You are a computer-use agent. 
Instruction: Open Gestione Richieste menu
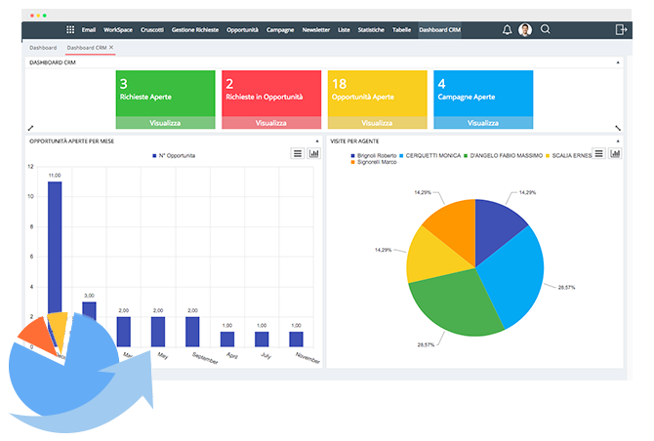195,29
